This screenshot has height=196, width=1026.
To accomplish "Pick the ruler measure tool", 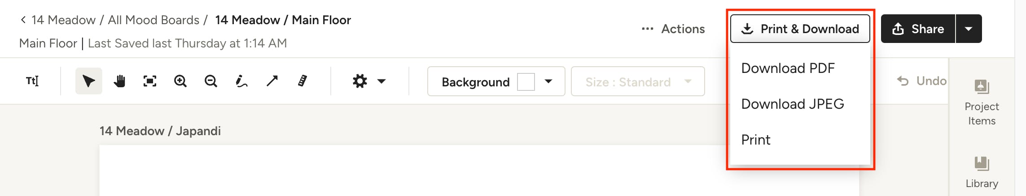I will pos(303,81).
